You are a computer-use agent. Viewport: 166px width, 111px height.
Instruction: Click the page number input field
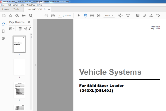60,16
